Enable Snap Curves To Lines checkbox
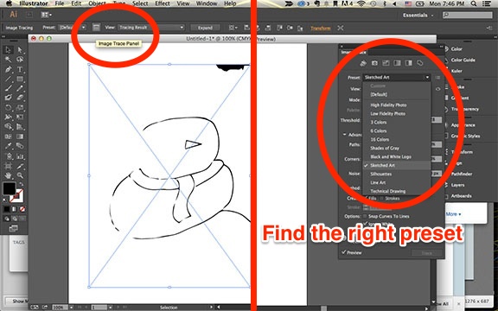Screen dimensions: 498x311 point(365,216)
